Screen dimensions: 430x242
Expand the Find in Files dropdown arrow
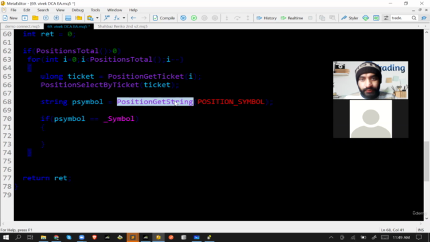97,18
